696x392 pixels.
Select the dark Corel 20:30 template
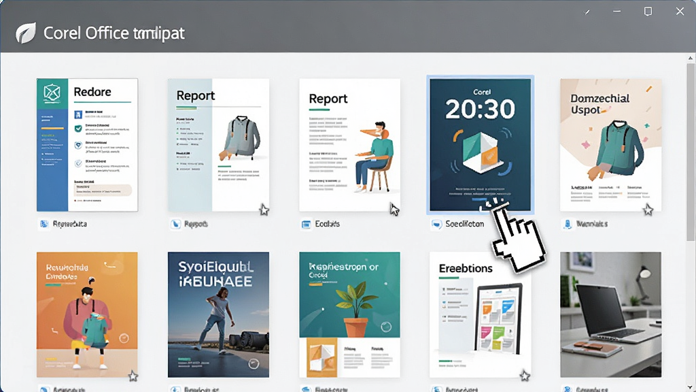point(481,145)
